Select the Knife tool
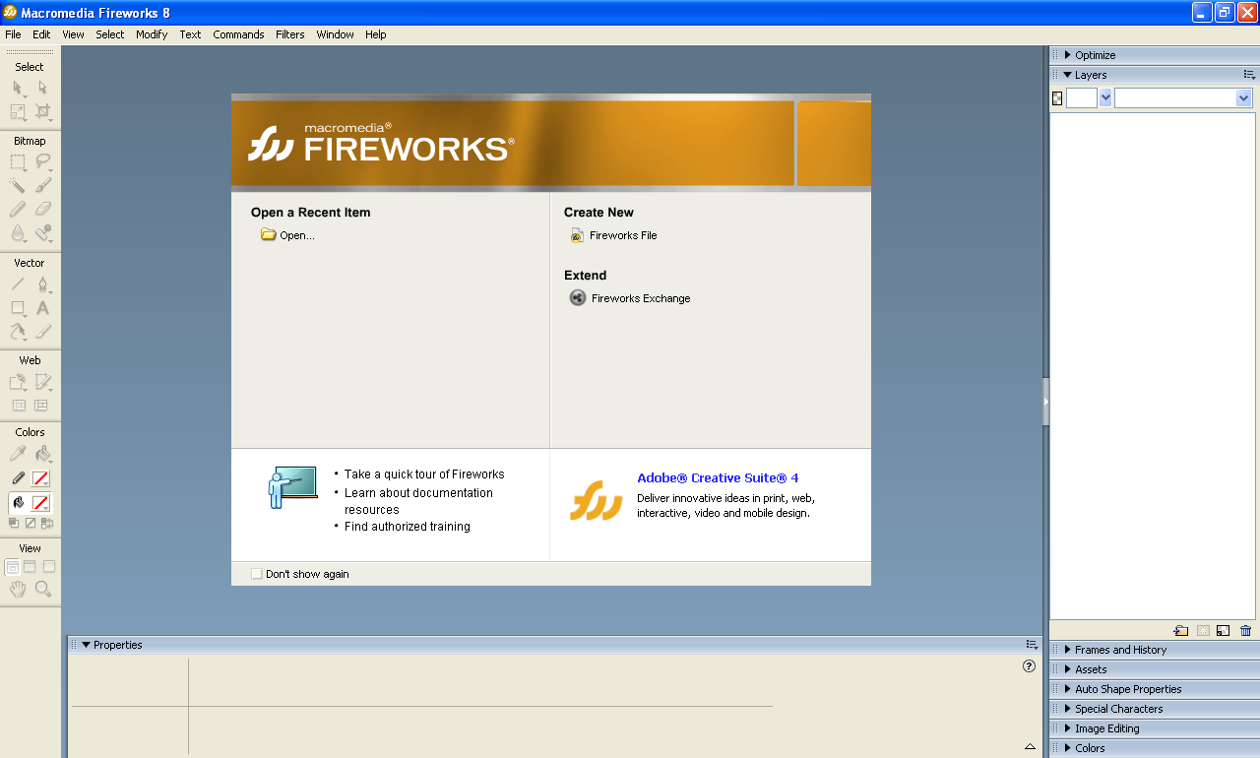This screenshot has height=758, width=1260. coord(42,332)
